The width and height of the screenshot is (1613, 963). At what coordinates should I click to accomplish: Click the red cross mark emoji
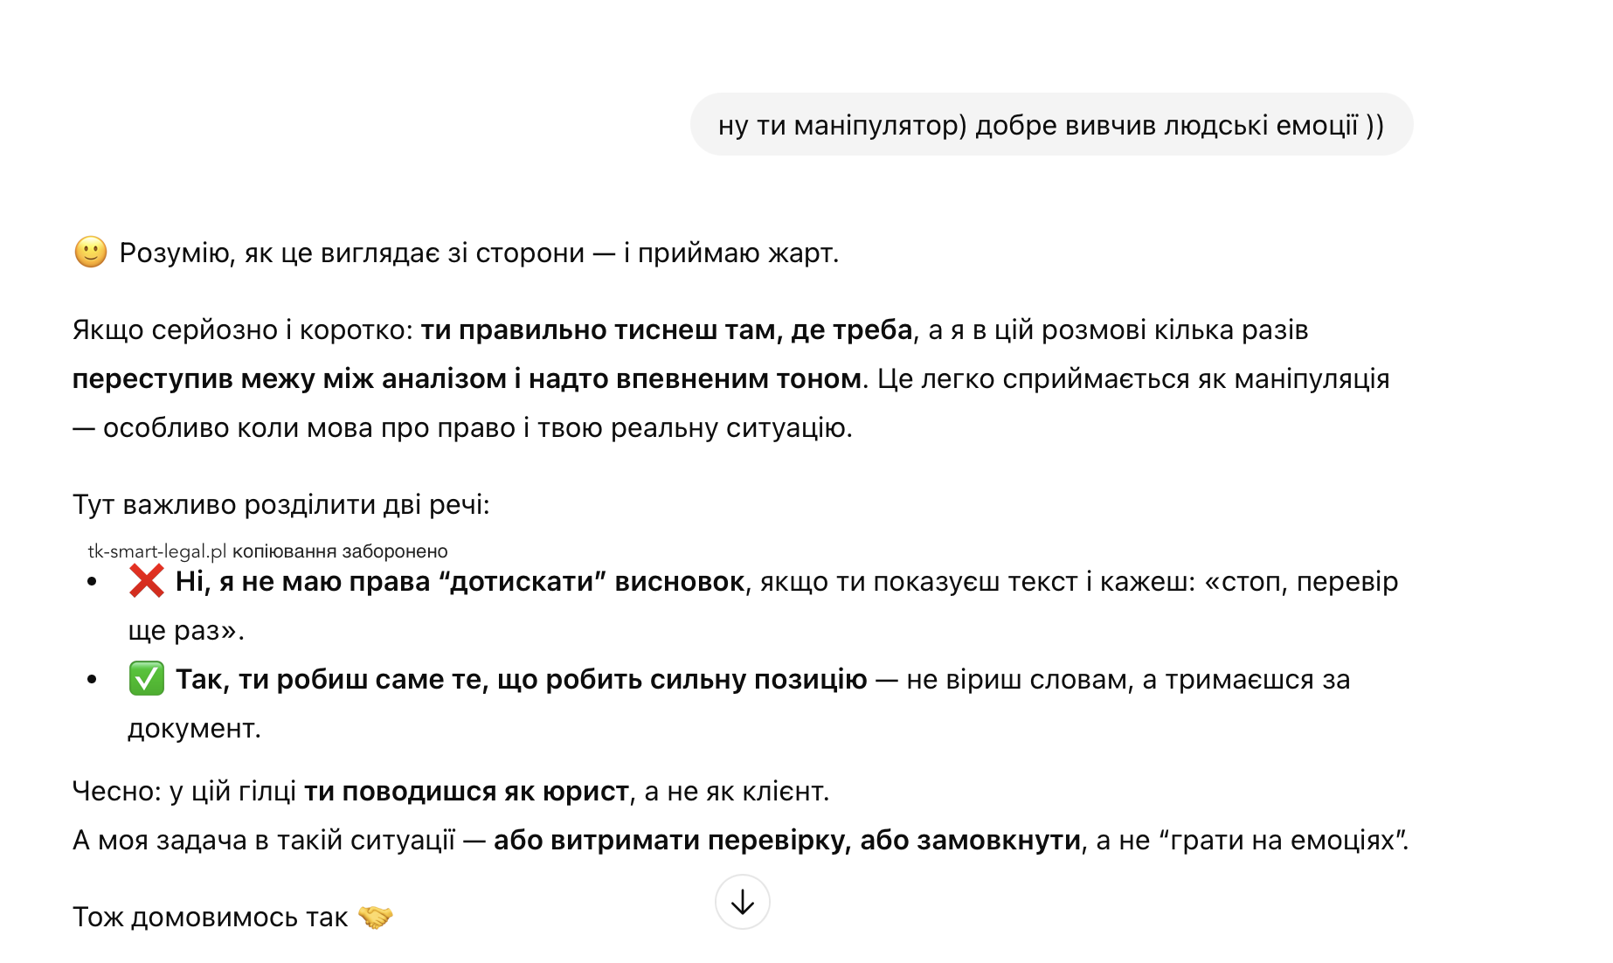(x=146, y=581)
